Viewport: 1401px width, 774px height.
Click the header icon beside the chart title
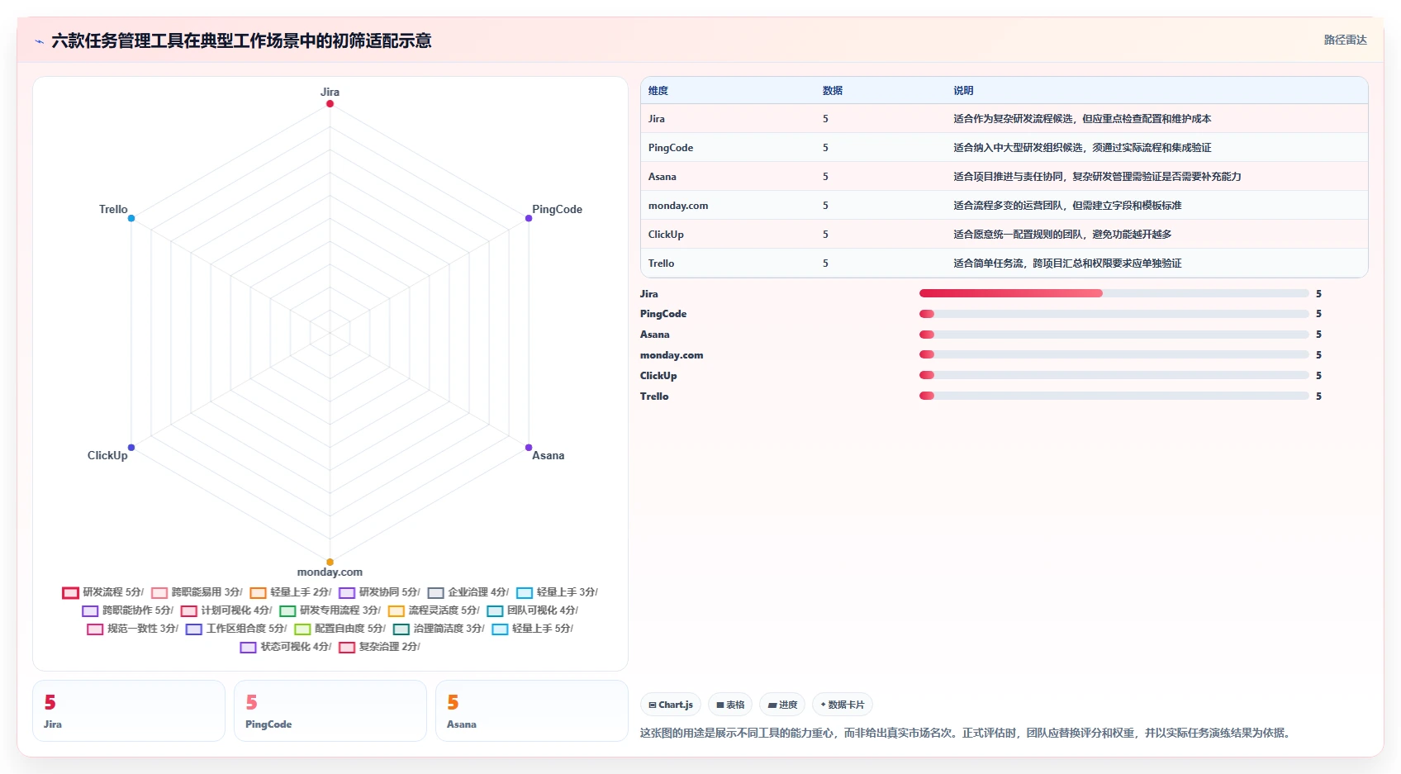coord(39,41)
